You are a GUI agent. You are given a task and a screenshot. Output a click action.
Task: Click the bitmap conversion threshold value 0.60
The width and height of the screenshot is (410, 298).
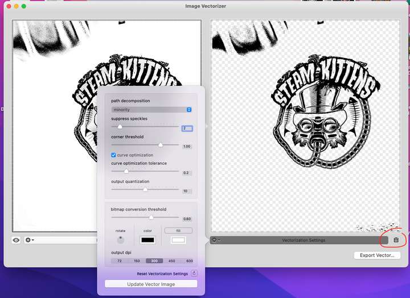187,219
